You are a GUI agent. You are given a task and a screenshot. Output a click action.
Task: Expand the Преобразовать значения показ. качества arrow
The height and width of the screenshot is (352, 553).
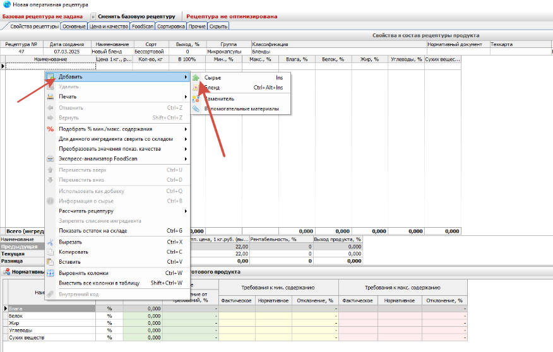pos(186,149)
